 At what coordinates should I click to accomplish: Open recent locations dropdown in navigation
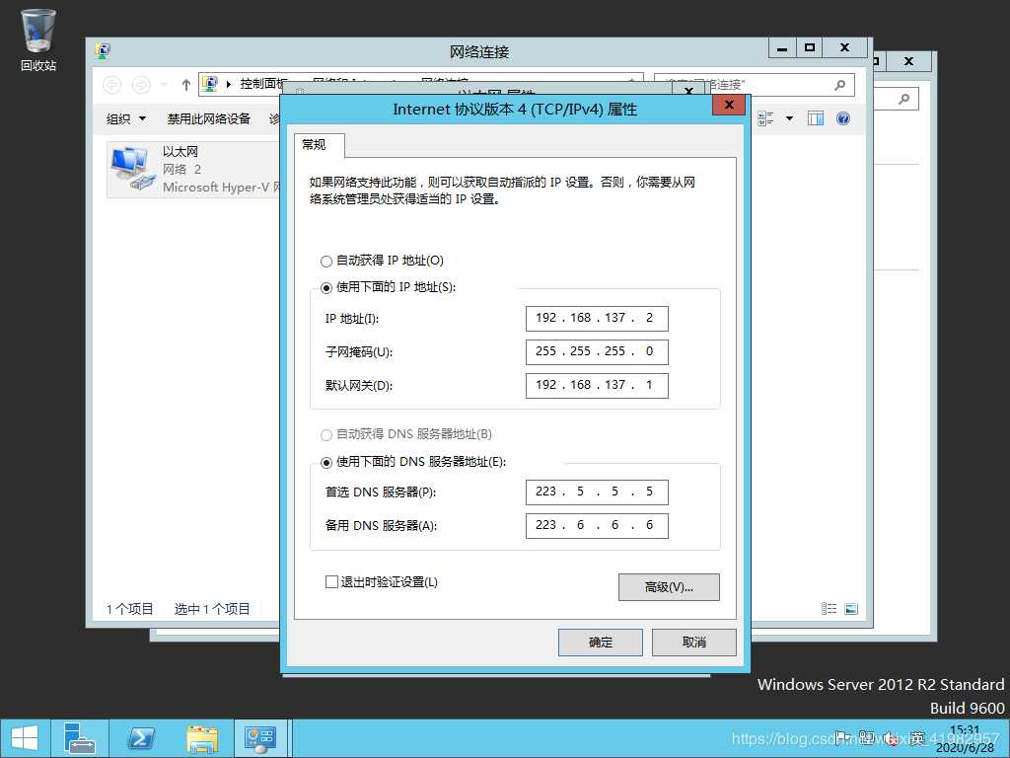click(x=165, y=85)
